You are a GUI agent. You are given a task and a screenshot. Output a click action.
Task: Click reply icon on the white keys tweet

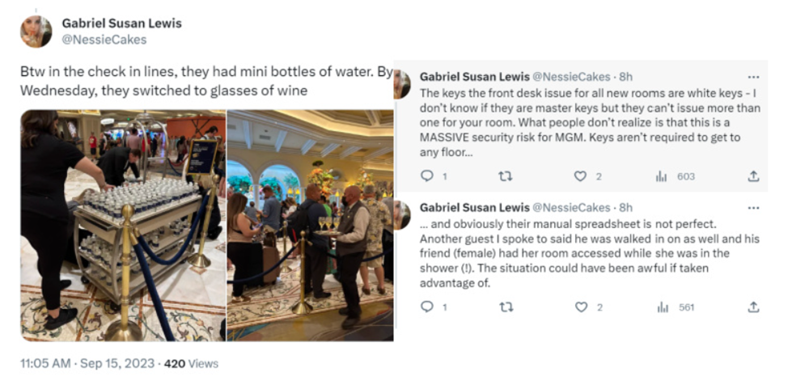click(x=428, y=175)
